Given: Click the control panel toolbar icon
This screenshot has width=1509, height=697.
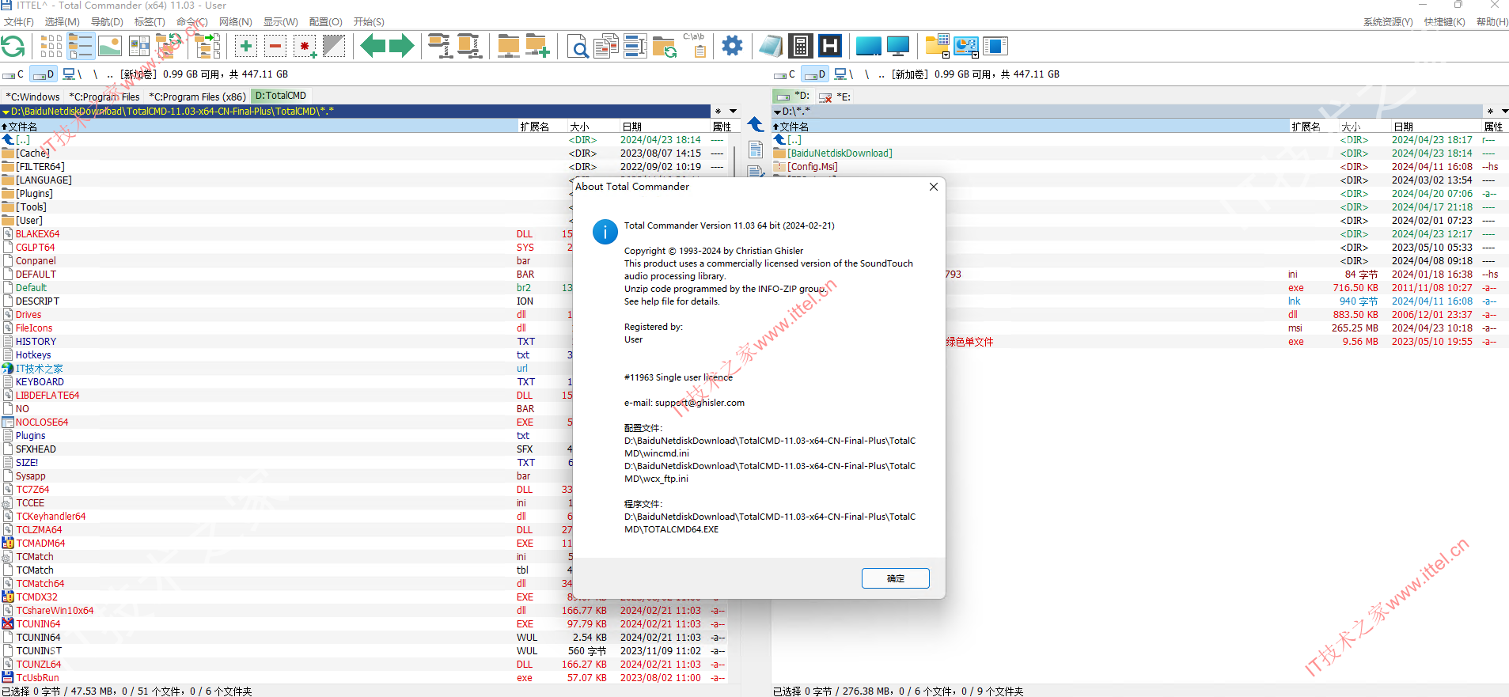Looking at the screenshot, I should coord(966,47).
